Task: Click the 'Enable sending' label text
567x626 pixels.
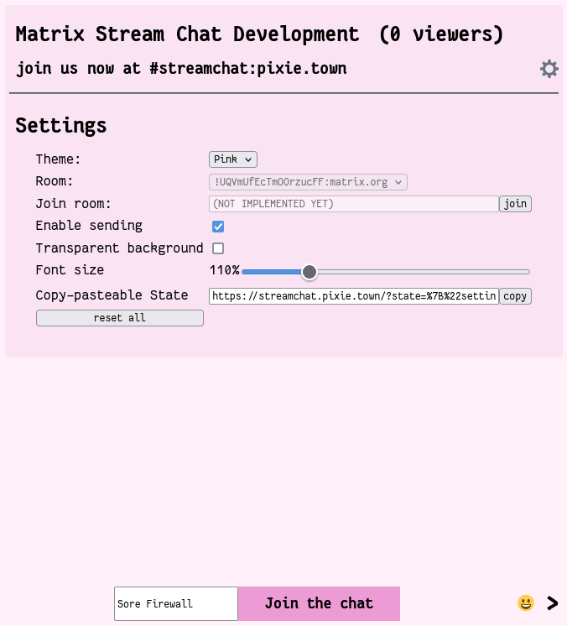Action: (x=89, y=226)
